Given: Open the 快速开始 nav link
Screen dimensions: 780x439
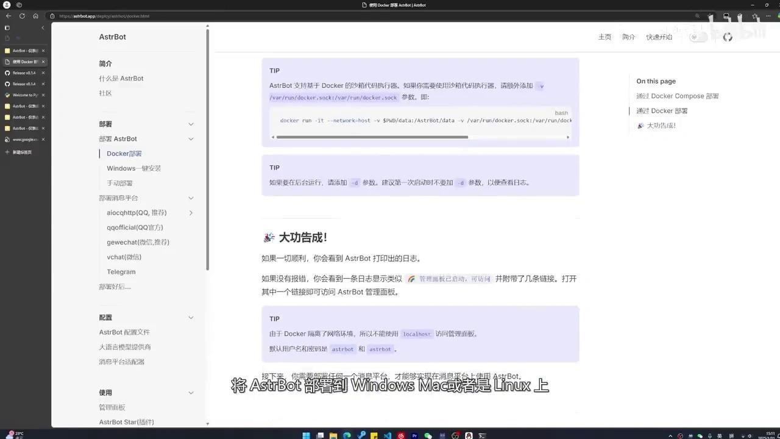Looking at the screenshot, I should (659, 37).
